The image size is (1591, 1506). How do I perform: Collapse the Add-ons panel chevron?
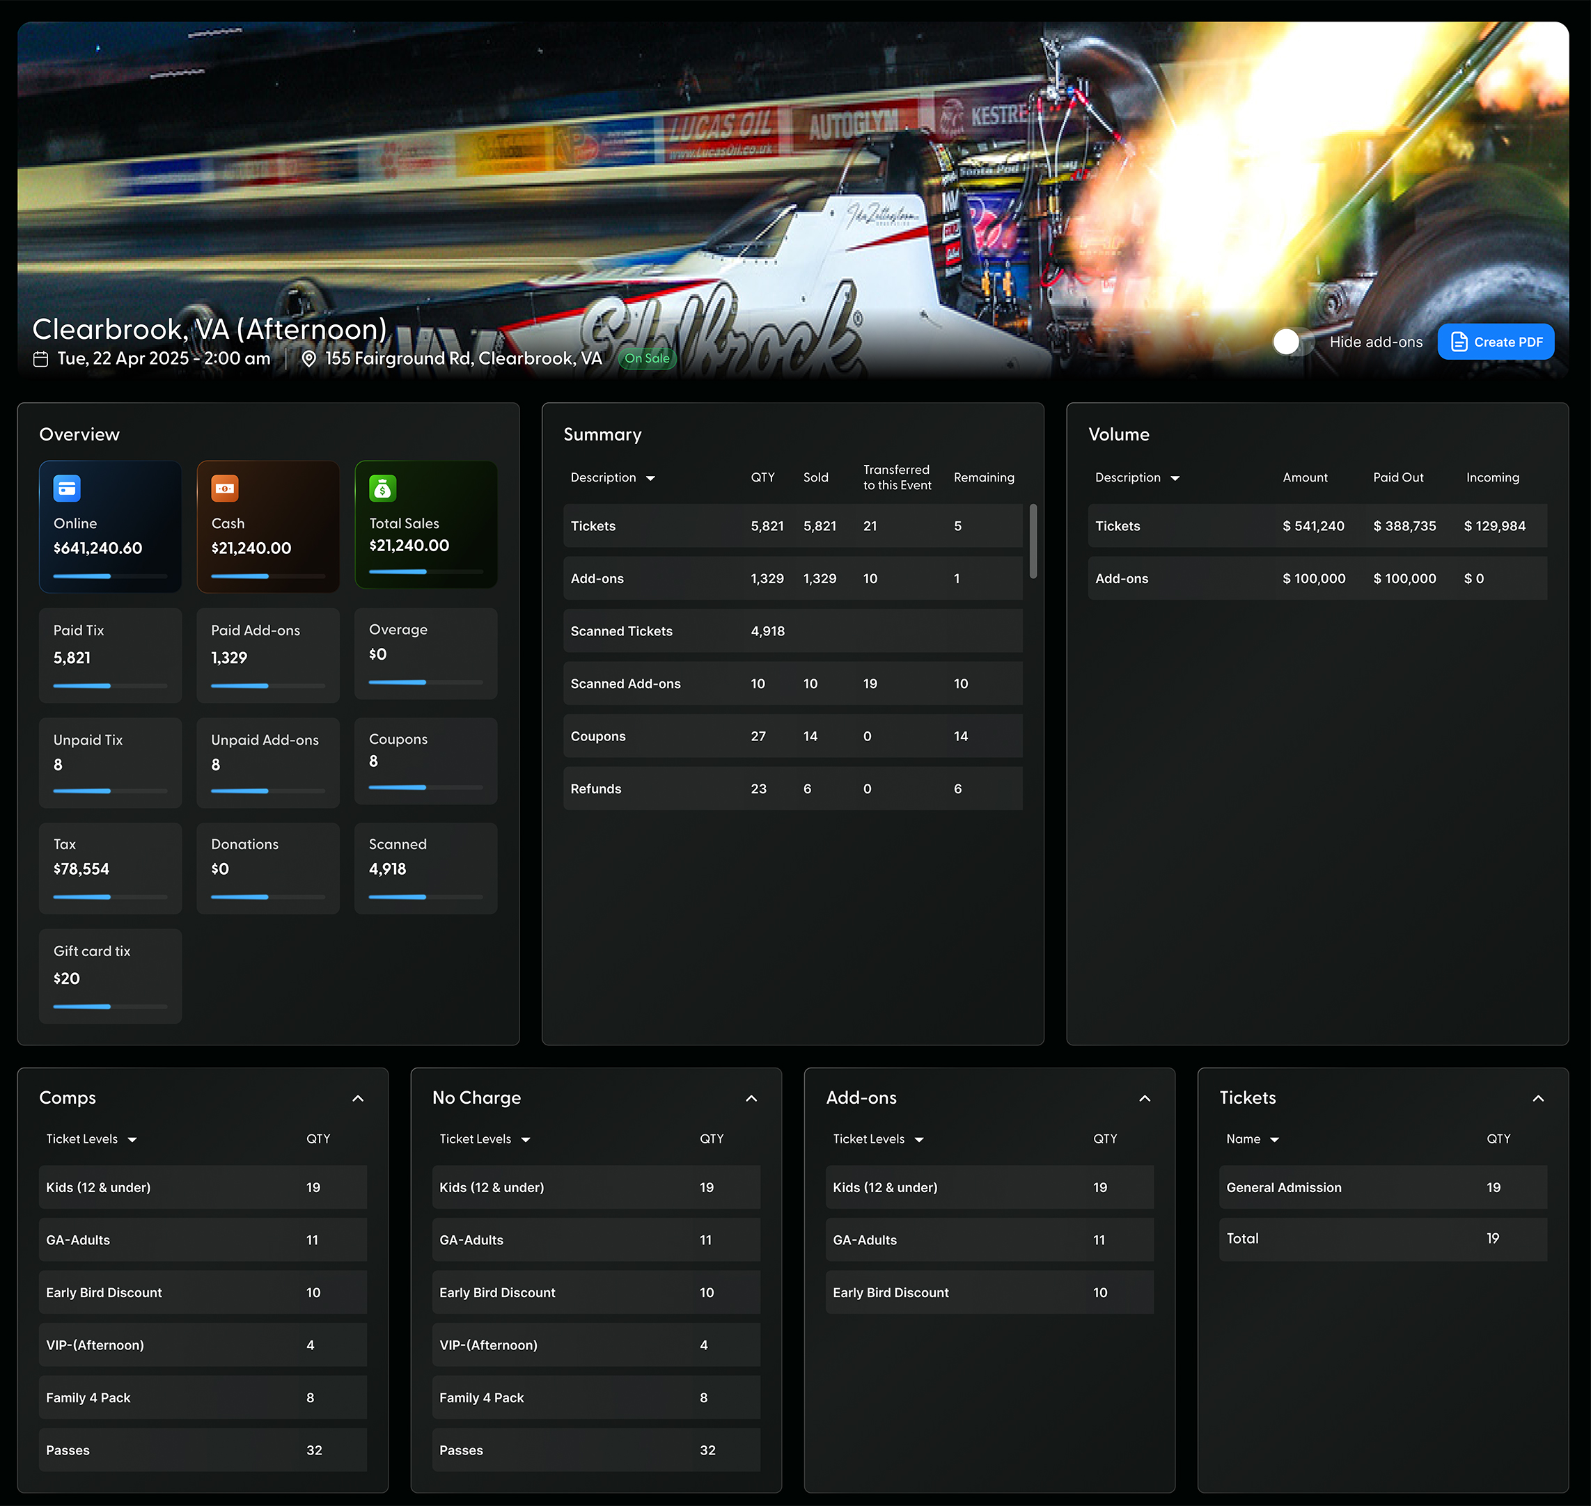[x=1145, y=1098]
